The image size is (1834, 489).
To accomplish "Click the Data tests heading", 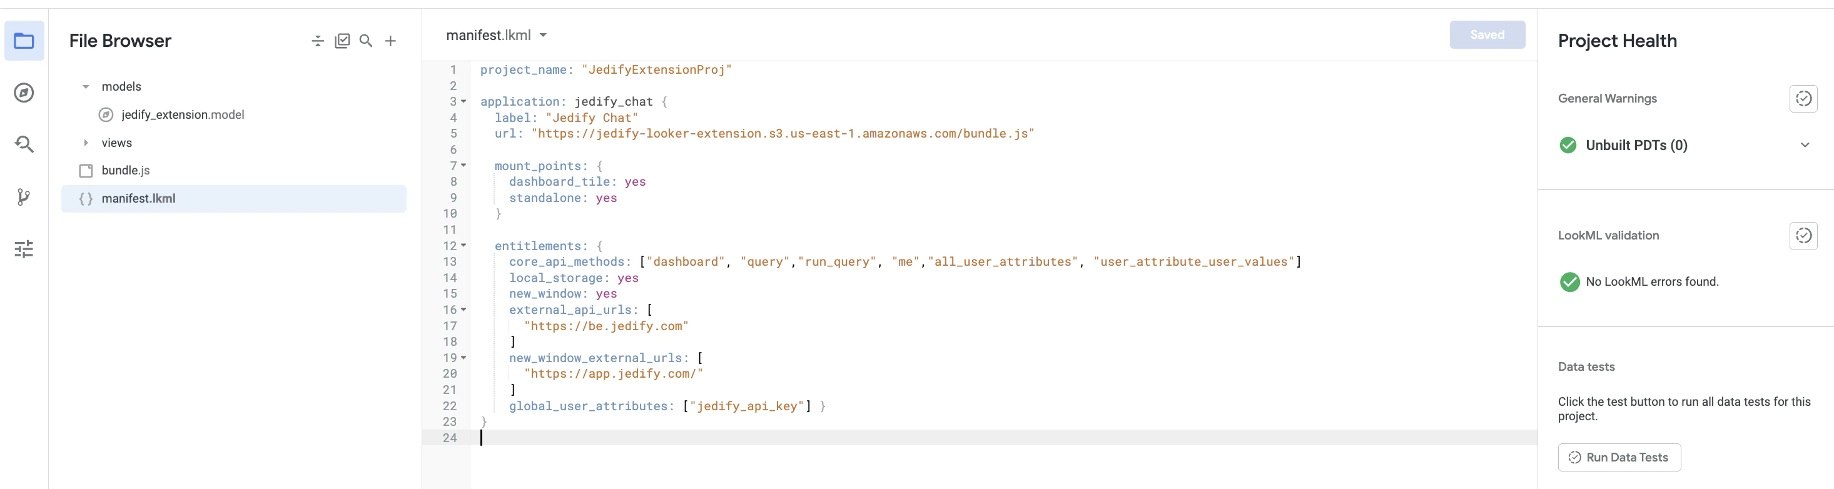I will [1586, 367].
